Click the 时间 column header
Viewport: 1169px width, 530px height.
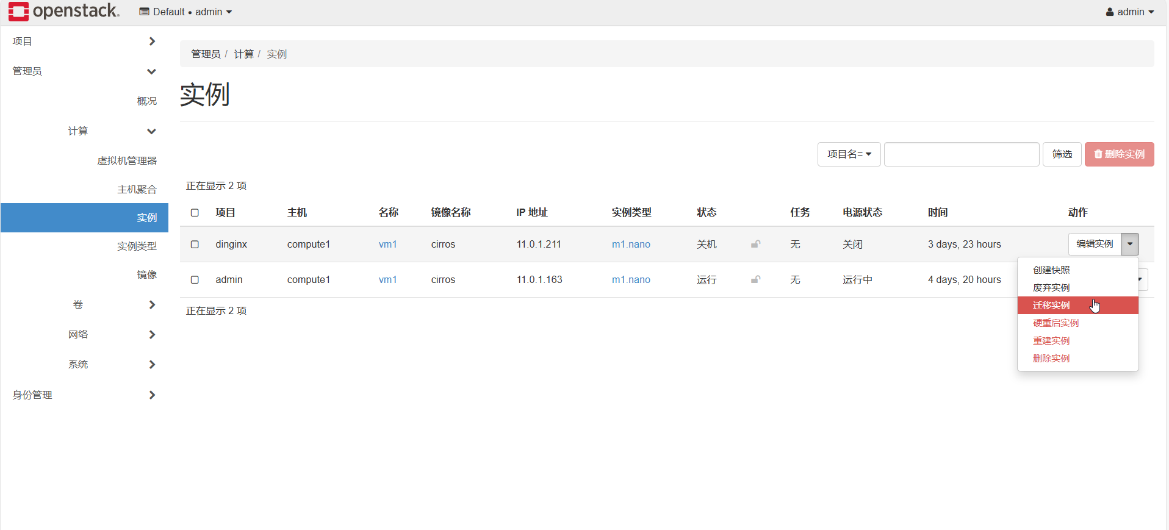coord(938,212)
